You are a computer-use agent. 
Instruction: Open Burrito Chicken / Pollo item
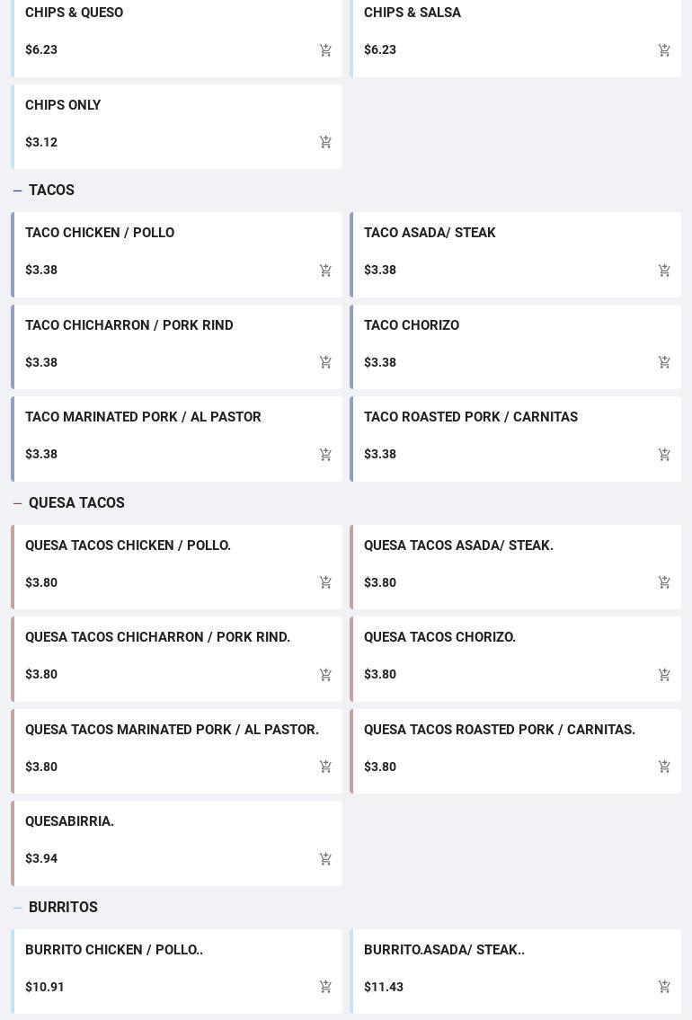[114, 950]
